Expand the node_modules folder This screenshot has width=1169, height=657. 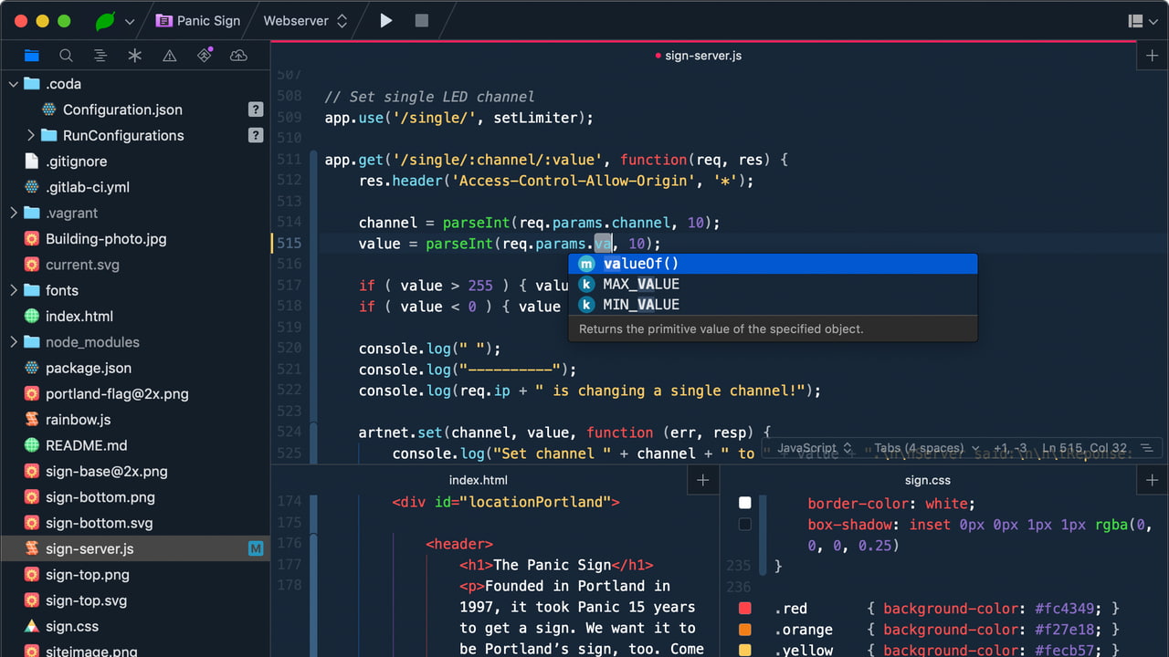pyautogui.click(x=13, y=342)
